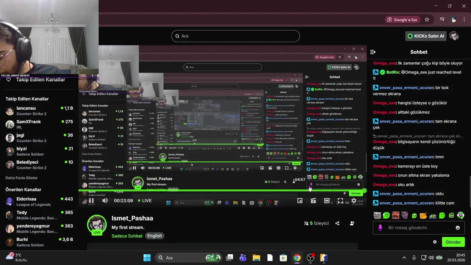Pause the live stream video
This screenshot has width=471, height=265.
(x=91, y=201)
